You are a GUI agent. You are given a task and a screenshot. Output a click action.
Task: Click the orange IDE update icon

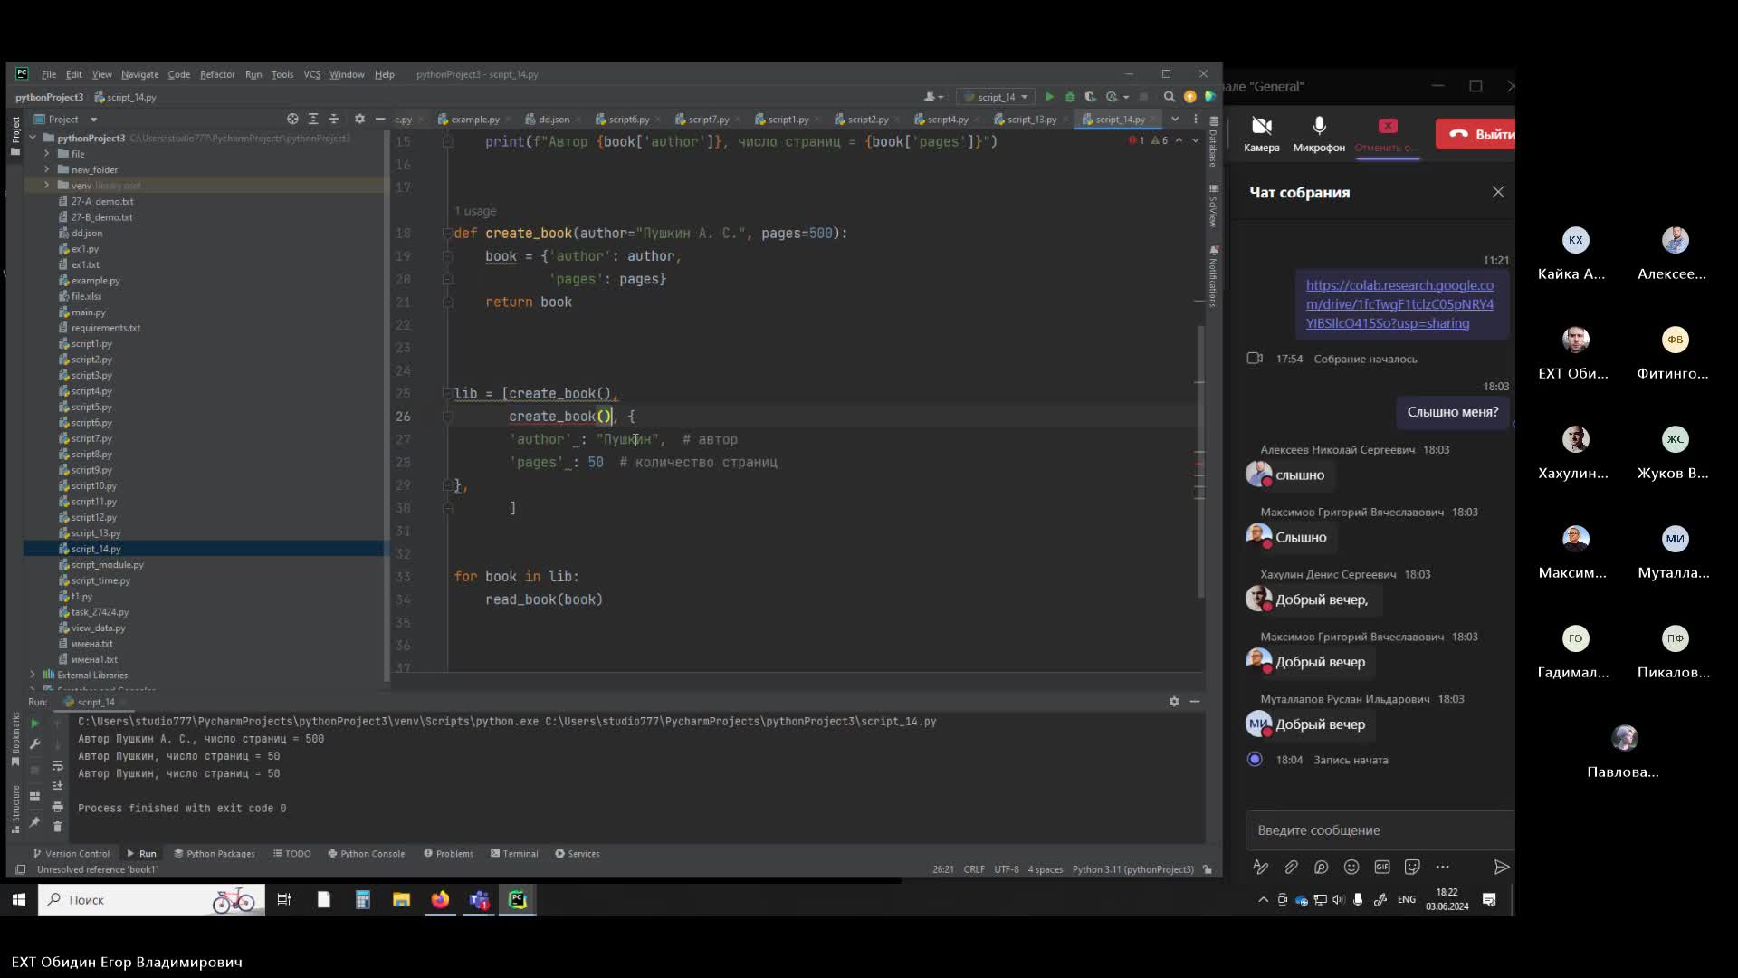(x=1190, y=97)
